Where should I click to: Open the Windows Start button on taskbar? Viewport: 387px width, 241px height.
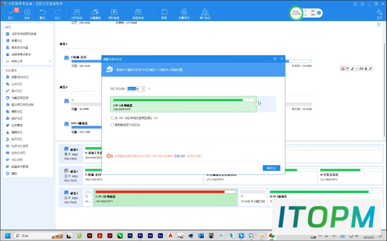[8, 236]
